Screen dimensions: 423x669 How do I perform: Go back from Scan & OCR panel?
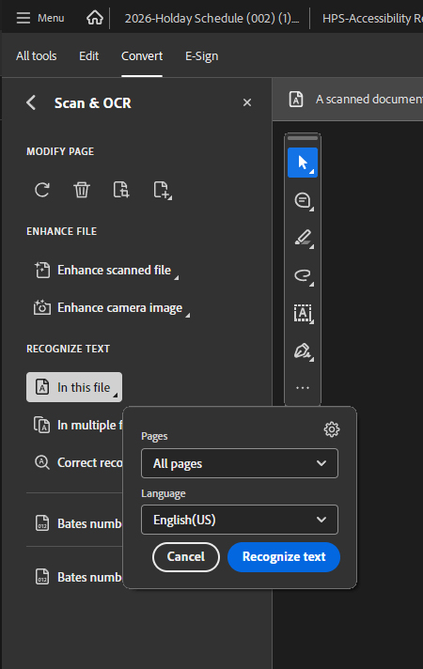[31, 102]
